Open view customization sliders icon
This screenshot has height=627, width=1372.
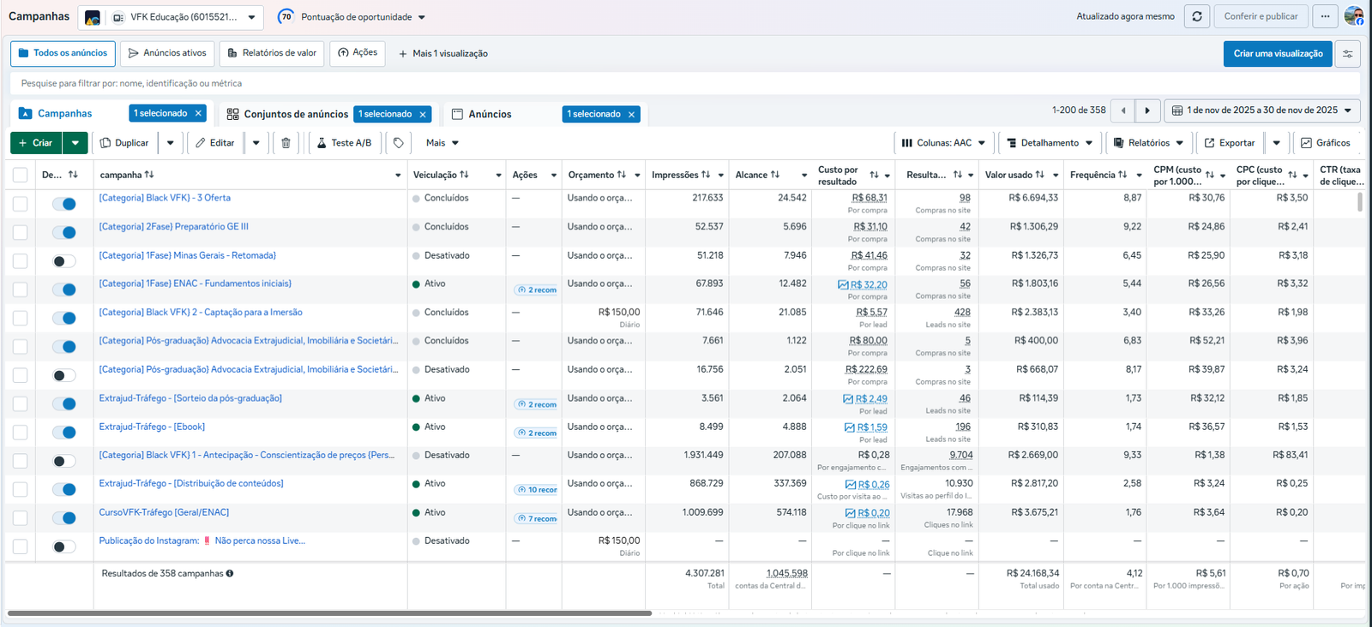pos(1348,53)
